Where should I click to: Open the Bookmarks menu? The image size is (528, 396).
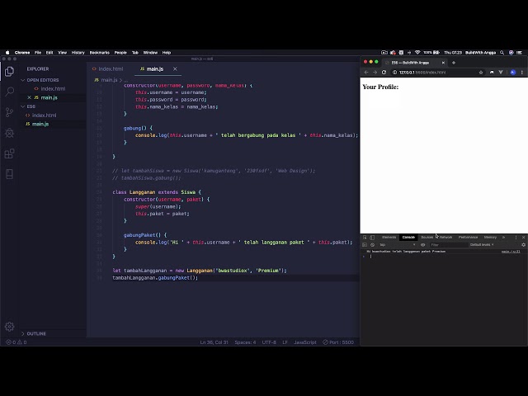(100, 53)
